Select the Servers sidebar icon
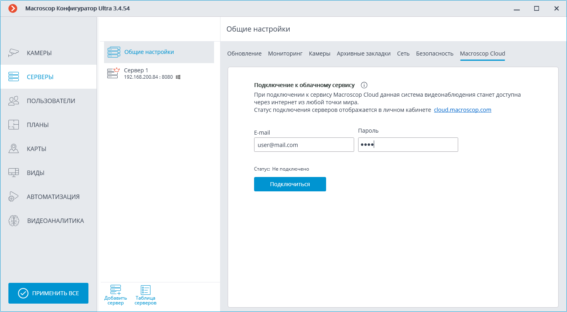Image resolution: width=567 pixels, height=312 pixels. point(14,77)
